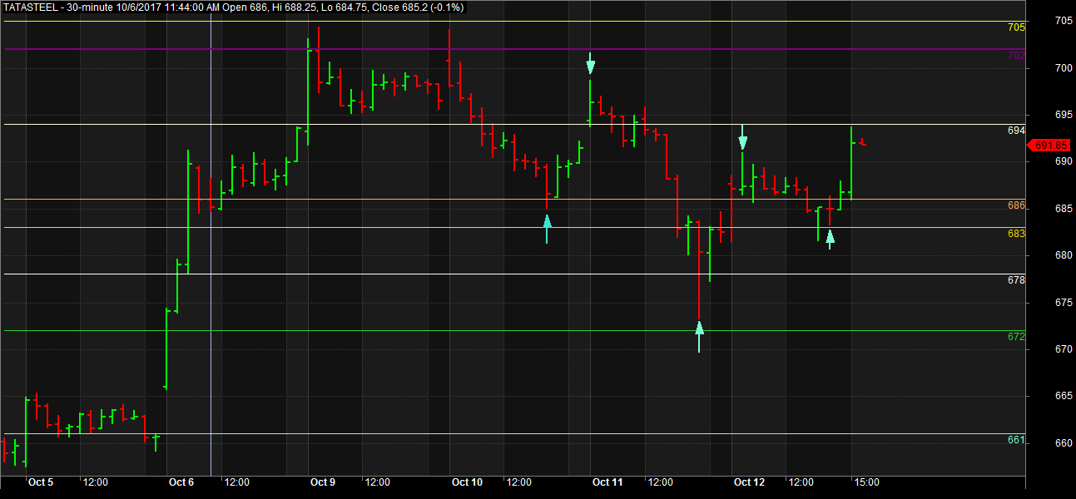Click the 700 price axis value
Image resolution: width=1076 pixels, height=499 pixels.
pyautogui.click(x=1064, y=67)
